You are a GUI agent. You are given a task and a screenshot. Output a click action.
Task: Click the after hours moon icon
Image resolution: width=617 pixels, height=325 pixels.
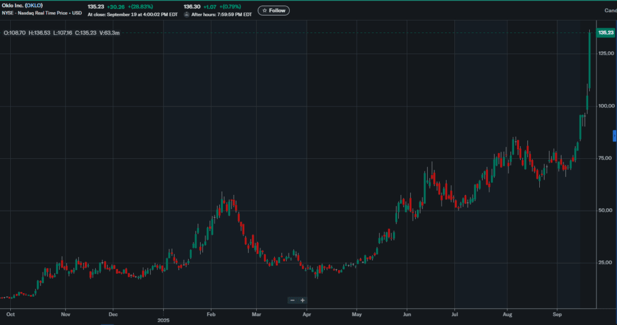tap(187, 14)
